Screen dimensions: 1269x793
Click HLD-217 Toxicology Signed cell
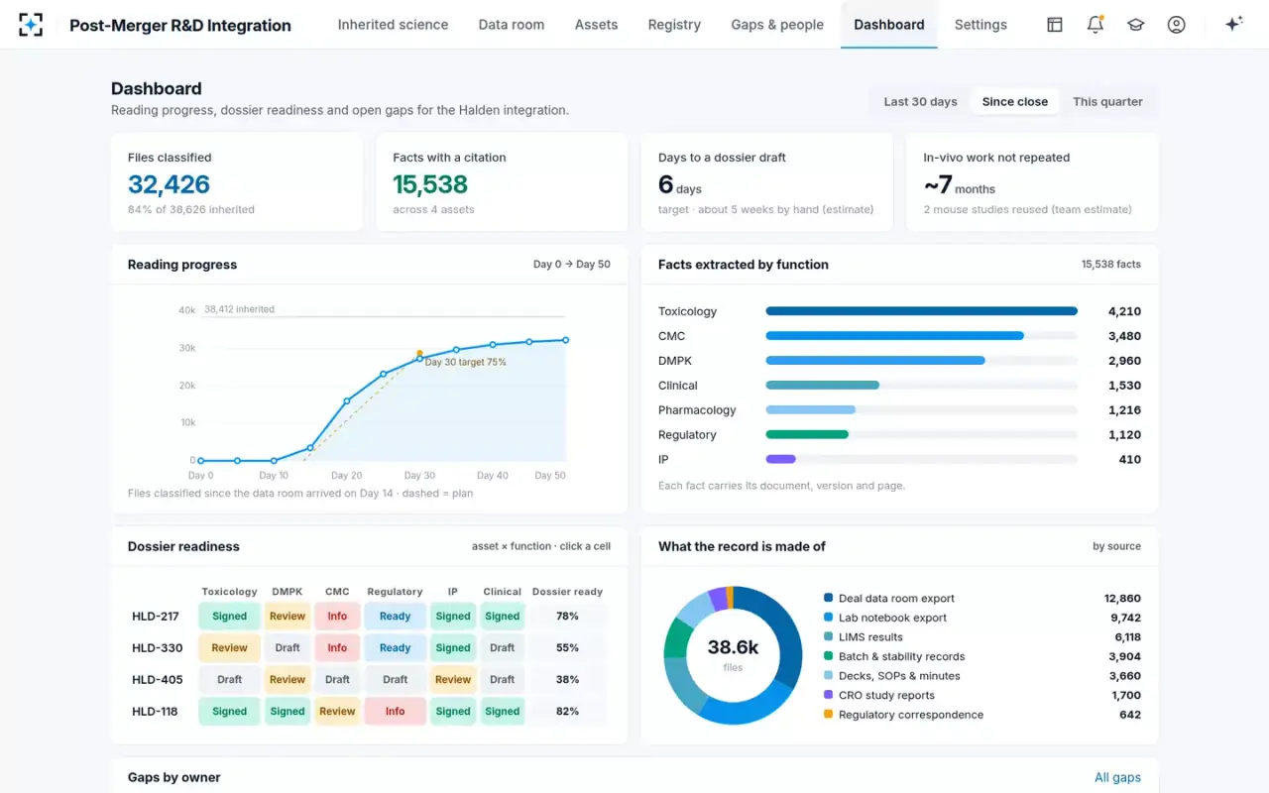pyautogui.click(x=229, y=616)
